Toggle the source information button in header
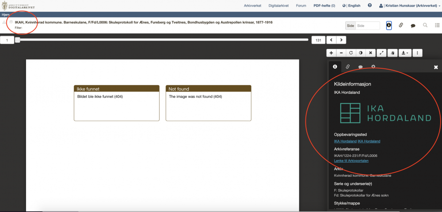The width and height of the screenshot is (442, 212). coord(389,26)
